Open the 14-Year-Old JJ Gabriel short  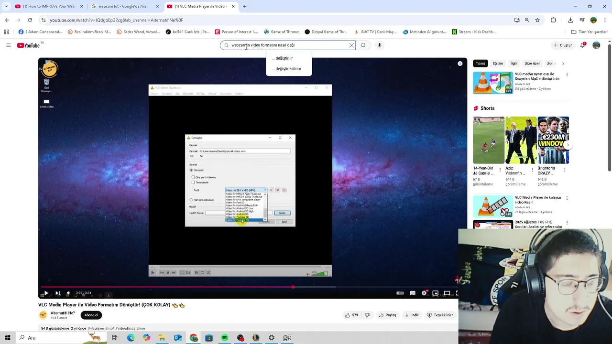tap(489, 140)
